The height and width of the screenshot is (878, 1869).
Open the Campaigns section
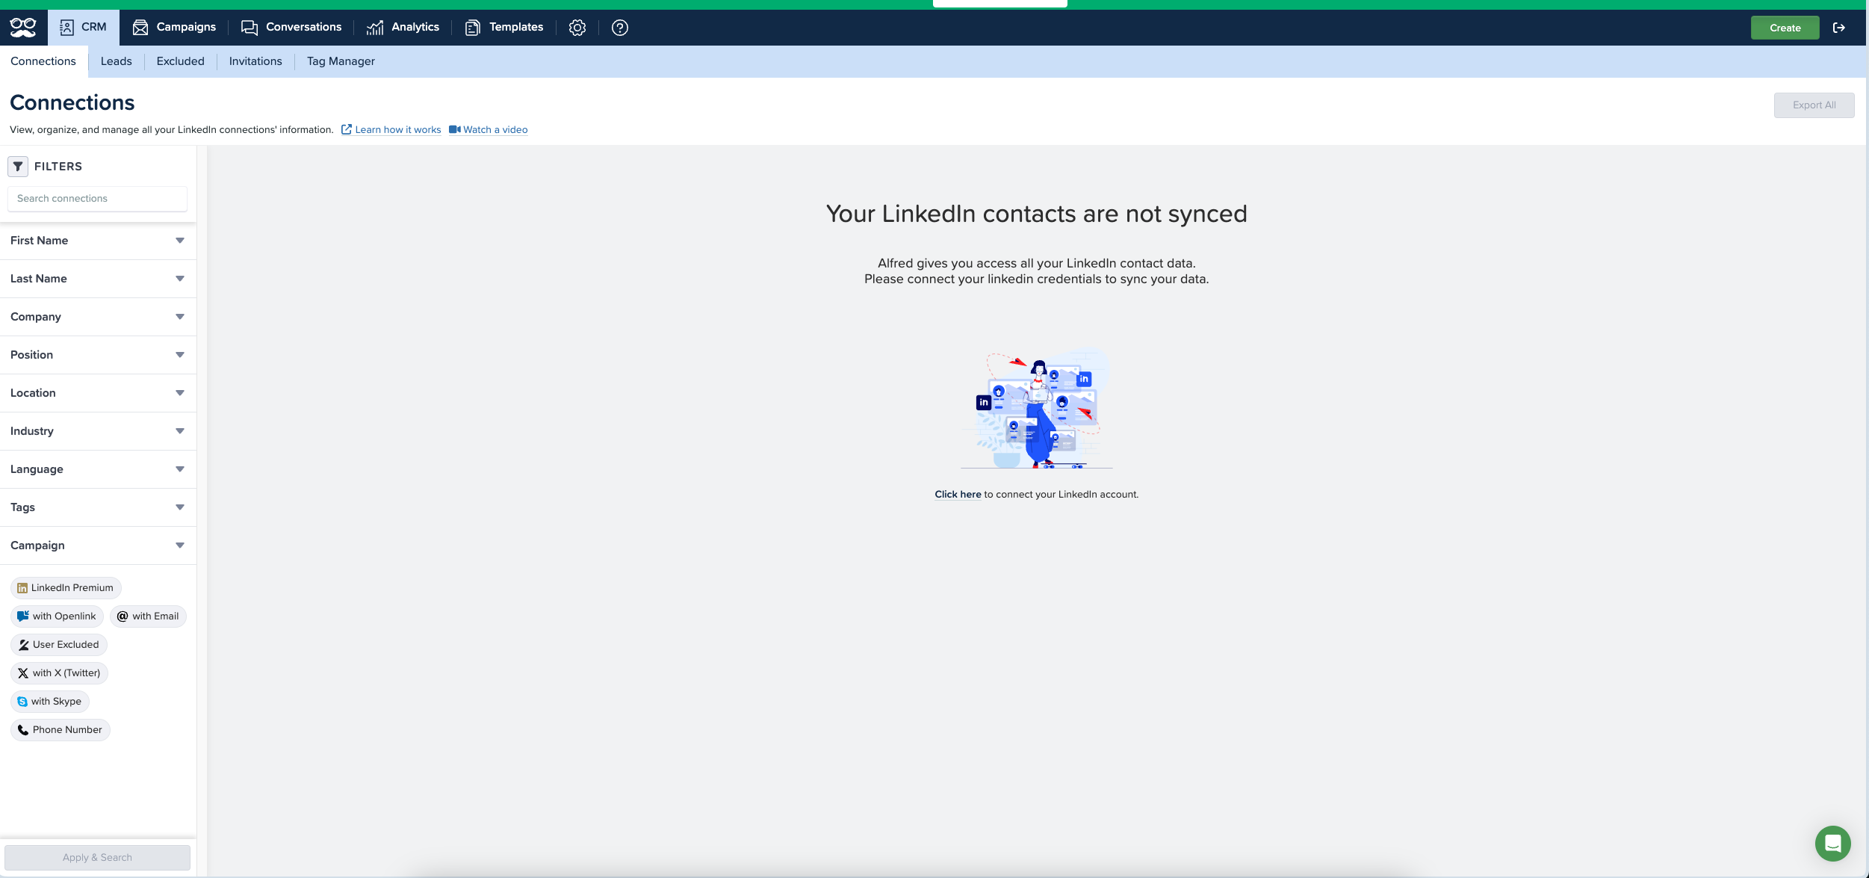(174, 28)
